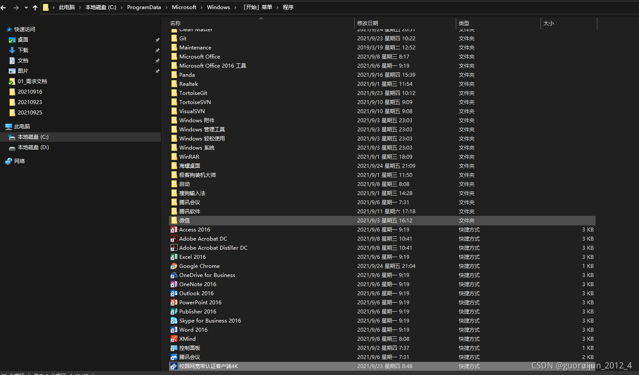
Task: Select the 启动 folder name
Action: [184, 184]
